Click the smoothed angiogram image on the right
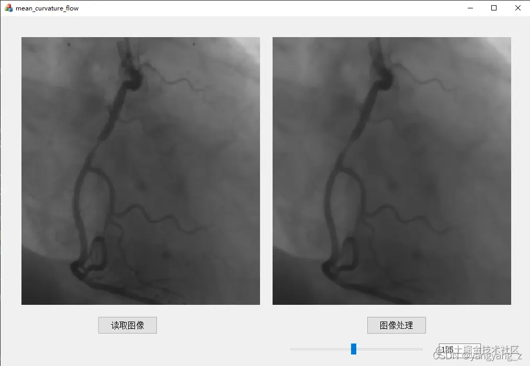 click(392, 171)
